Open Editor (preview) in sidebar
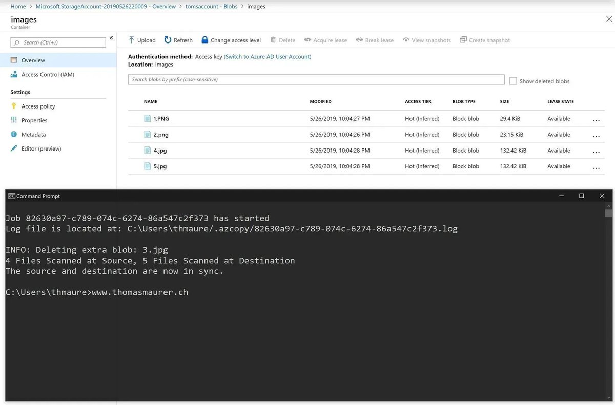Screen dimensions: 615x405 (x=41, y=148)
